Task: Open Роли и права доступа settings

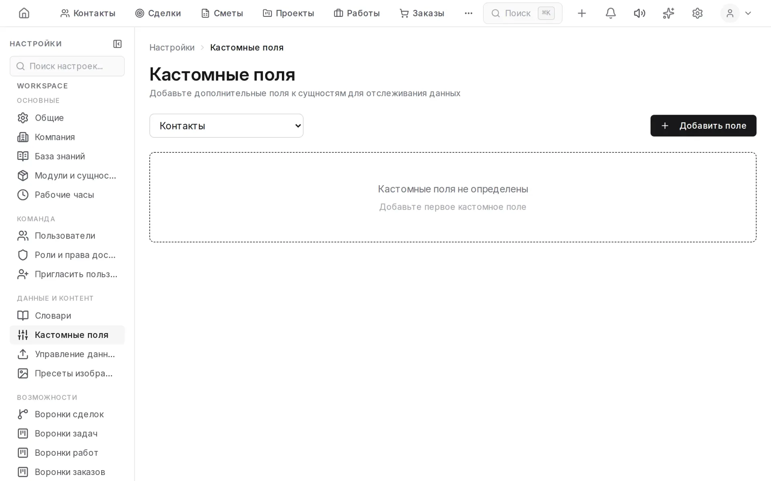Action: pos(67,255)
